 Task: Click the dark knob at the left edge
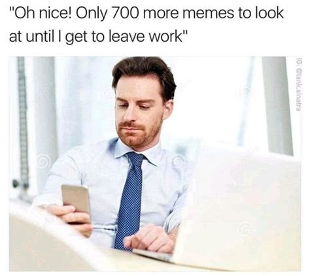pos(15,184)
